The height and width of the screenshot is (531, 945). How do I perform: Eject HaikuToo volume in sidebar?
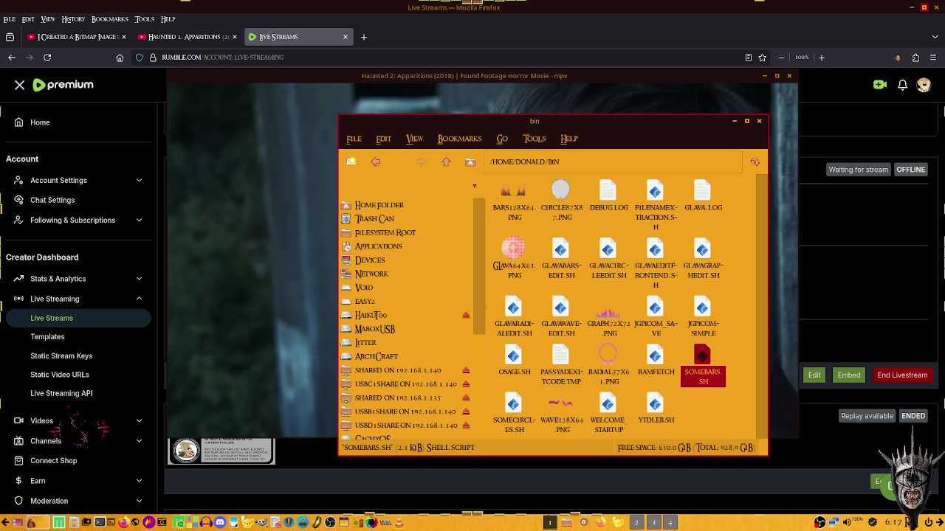click(x=466, y=316)
